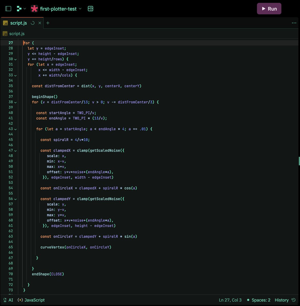
Task: Collapse the fold arrow at line 47
Action: (x=16, y=151)
